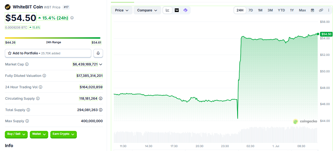Click the WhiteBIT Coin logo icon
Screen dimensions: 336x151
click(8, 7)
